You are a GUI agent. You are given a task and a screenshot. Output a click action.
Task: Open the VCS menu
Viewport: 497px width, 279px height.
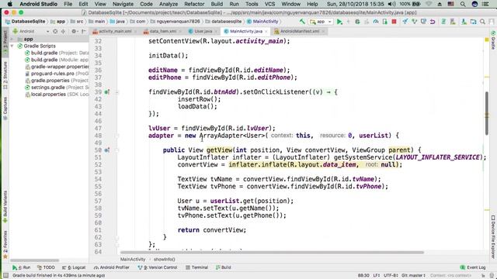pyautogui.click(x=269, y=4)
